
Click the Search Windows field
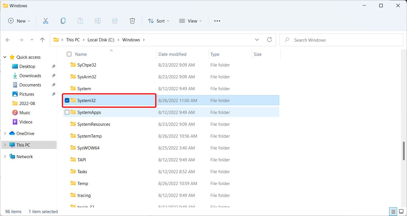341,40
